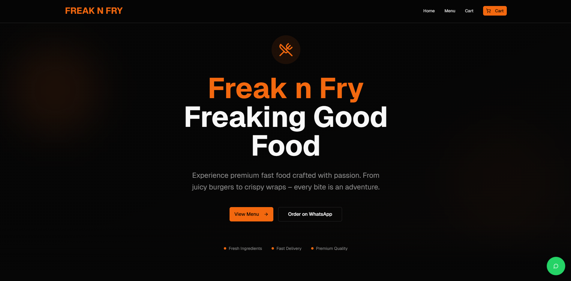Click the orange Freak n Fry heading
This screenshot has height=281, width=571.
286,88
